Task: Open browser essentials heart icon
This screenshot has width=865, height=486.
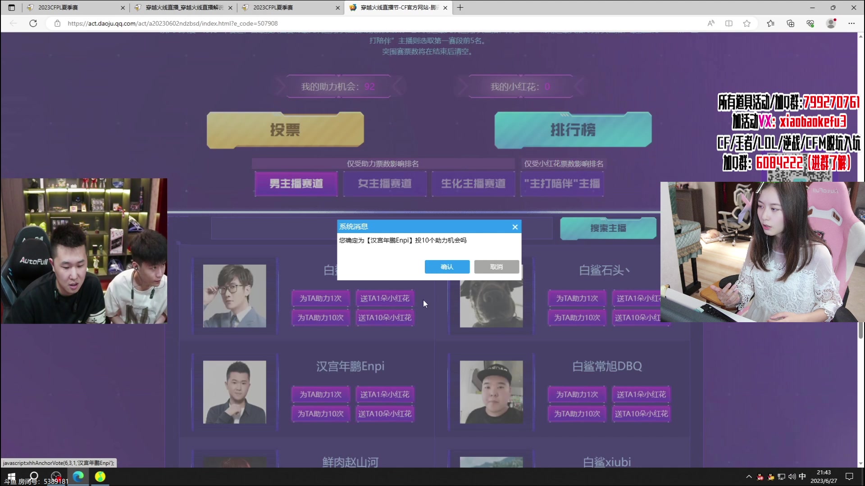Action: [810, 23]
